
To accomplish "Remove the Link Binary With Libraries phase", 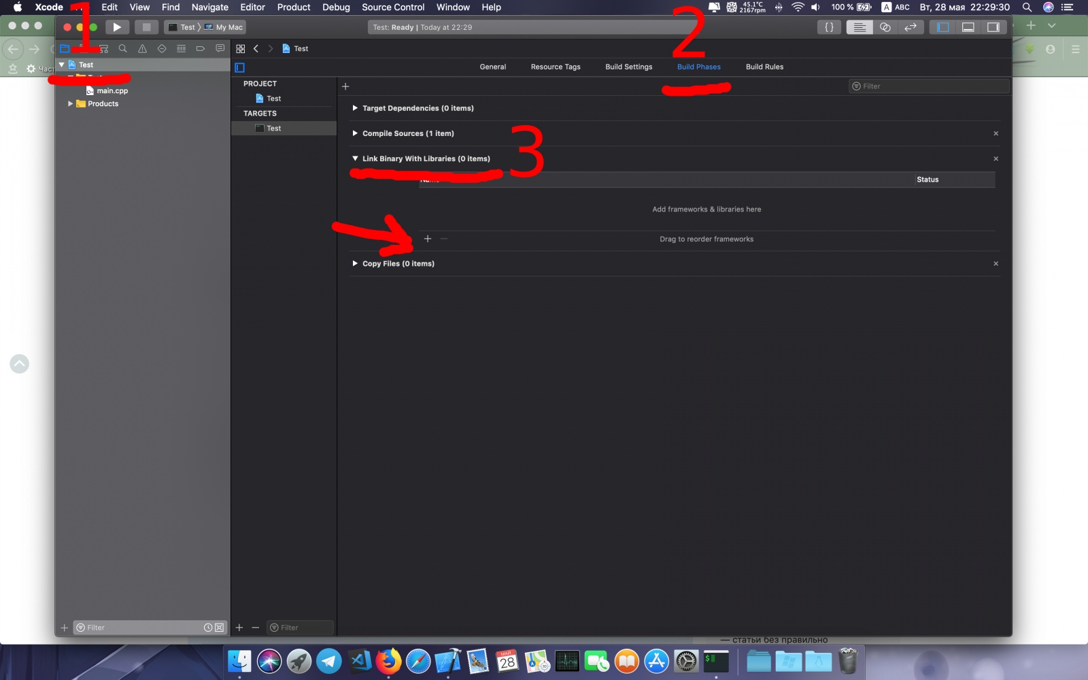I will pos(996,158).
